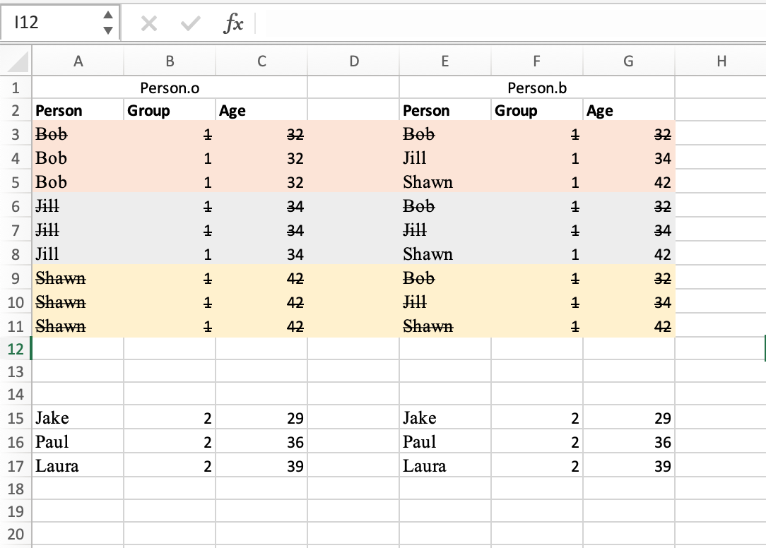Click the Group header in column B
The width and height of the screenshot is (766, 548).
click(x=170, y=111)
